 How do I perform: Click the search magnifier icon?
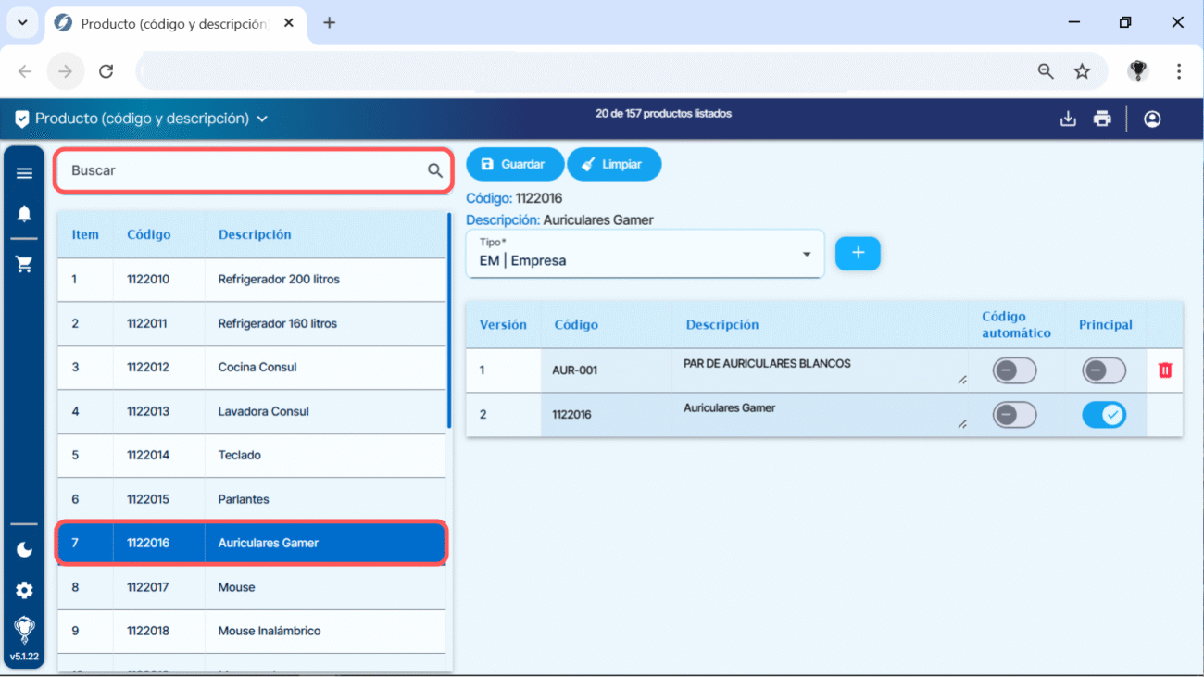[434, 170]
